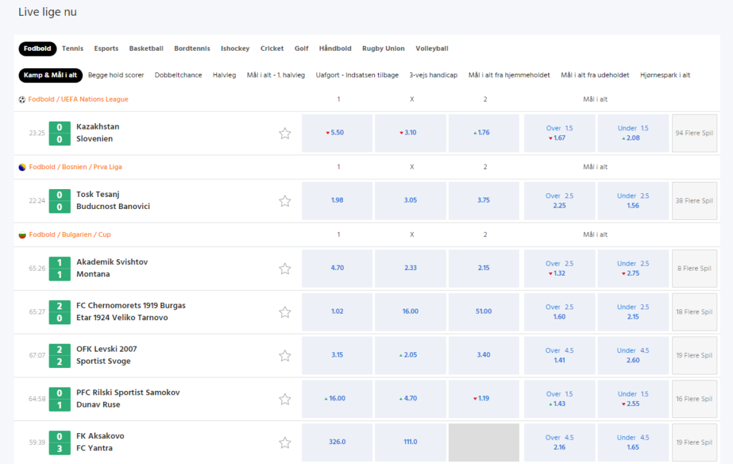The image size is (733, 464).
Task: Click the Bosnia flag icon
Action: 22,167
